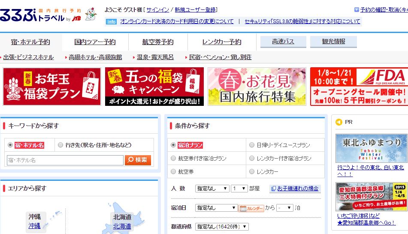Click the お子様連れの場合 link
The width and height of the screenshot is (408, 234).
coord(298,189)
